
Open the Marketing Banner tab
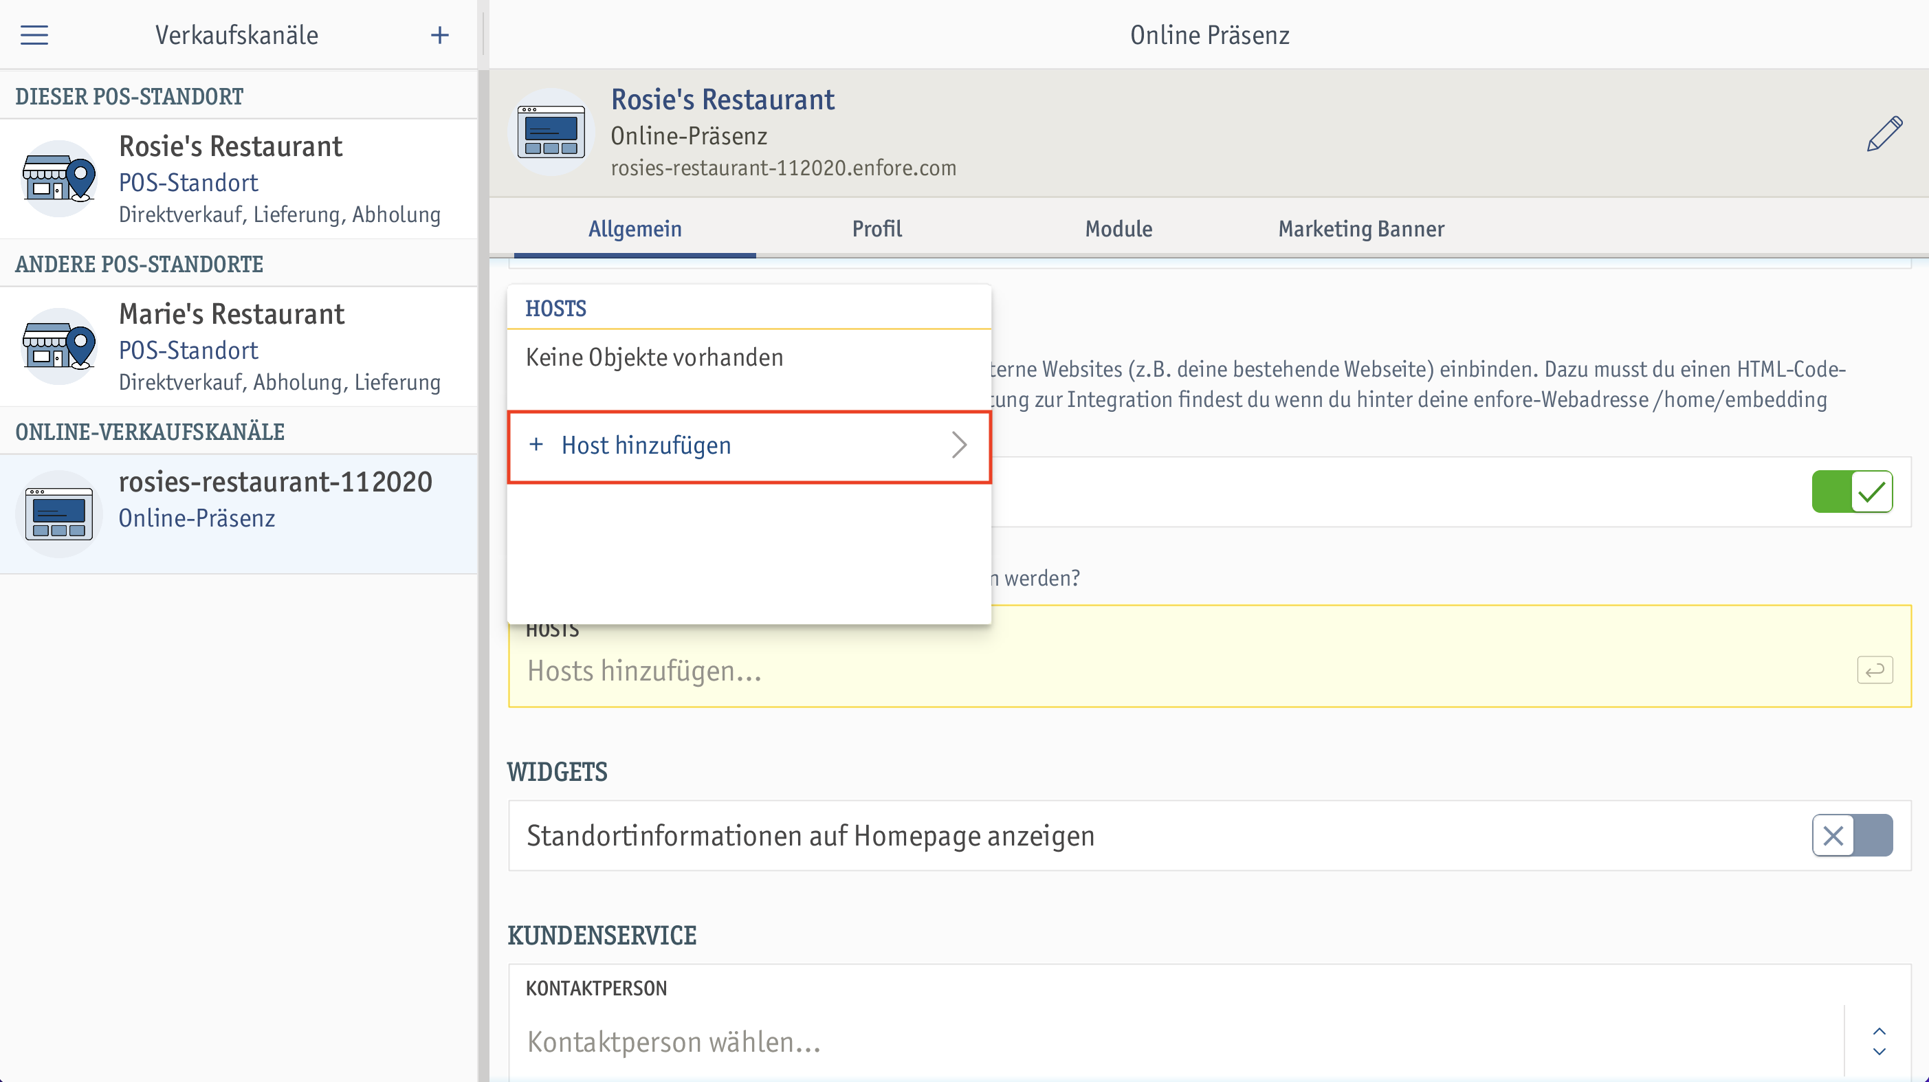tap(1360, 228)
